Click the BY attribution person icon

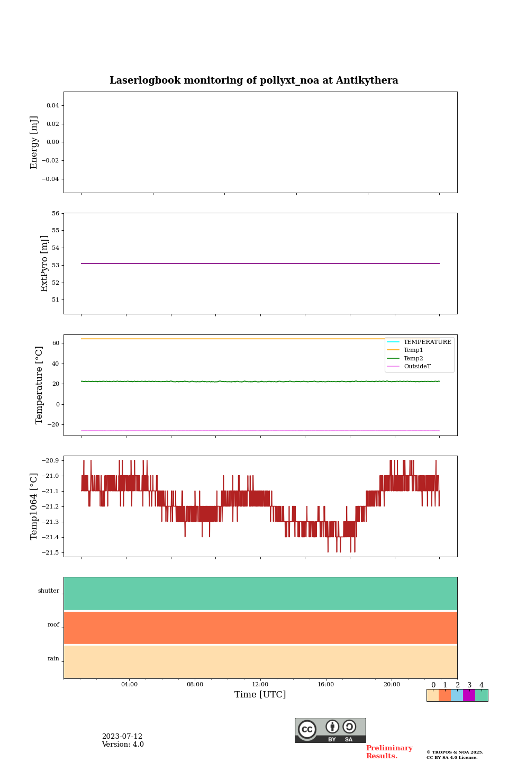pos(332,727)
